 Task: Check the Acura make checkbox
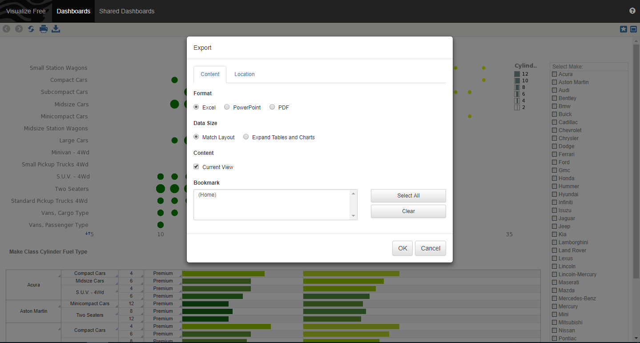[x=554, y=74]
